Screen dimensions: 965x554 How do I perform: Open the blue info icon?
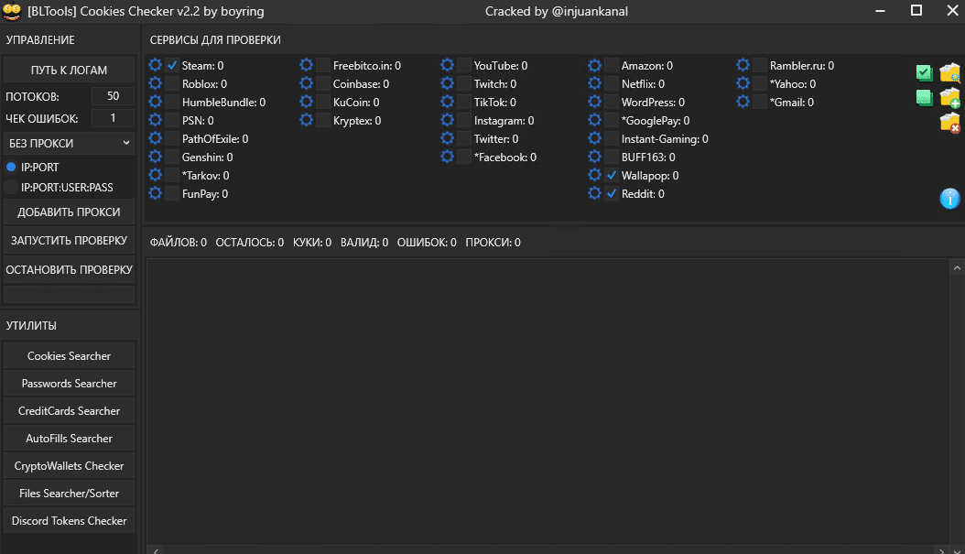tap(949, 198)
